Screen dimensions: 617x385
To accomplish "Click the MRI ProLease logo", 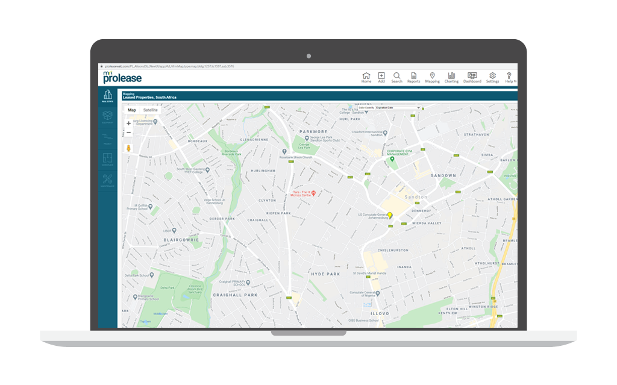I will [x=122, y=77].
